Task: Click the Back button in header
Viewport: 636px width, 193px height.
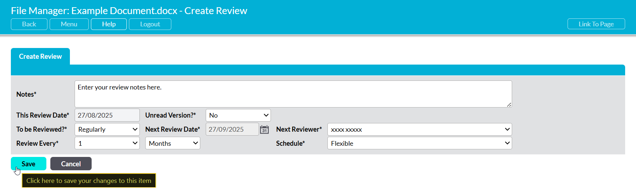Action: 29,24
